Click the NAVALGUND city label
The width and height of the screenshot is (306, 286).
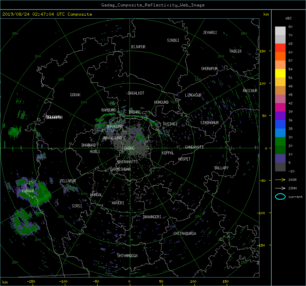tap(113, 138)
